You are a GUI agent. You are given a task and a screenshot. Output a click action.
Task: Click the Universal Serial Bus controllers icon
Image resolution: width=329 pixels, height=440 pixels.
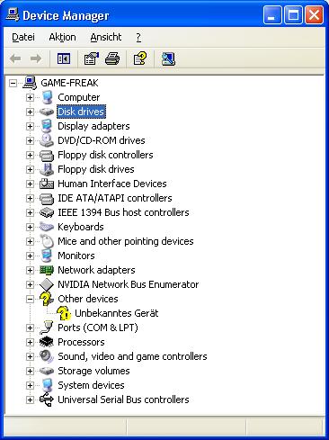pyautogui.click(x=47, y=400)
